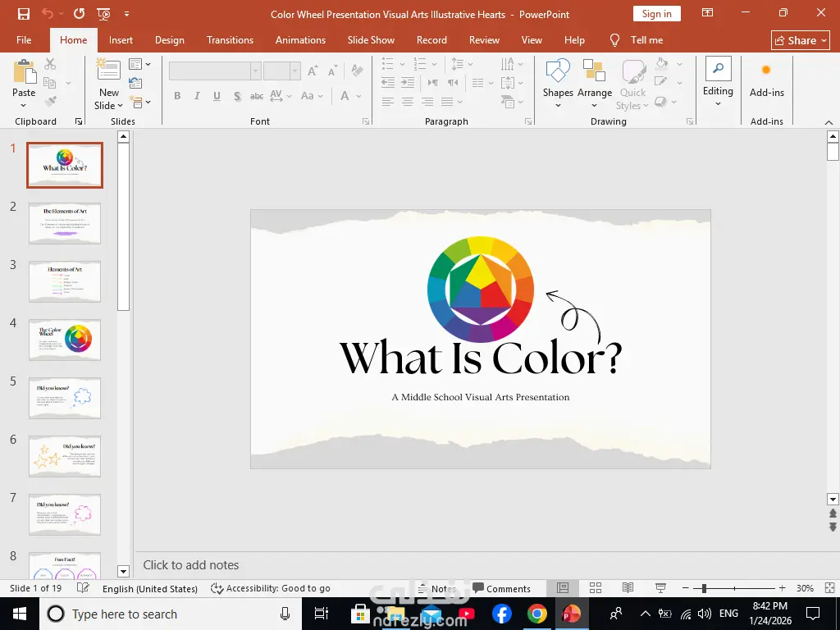Open Reading View from status bar
The height and width of the screenshot is (630, 840).
point(628,588)
